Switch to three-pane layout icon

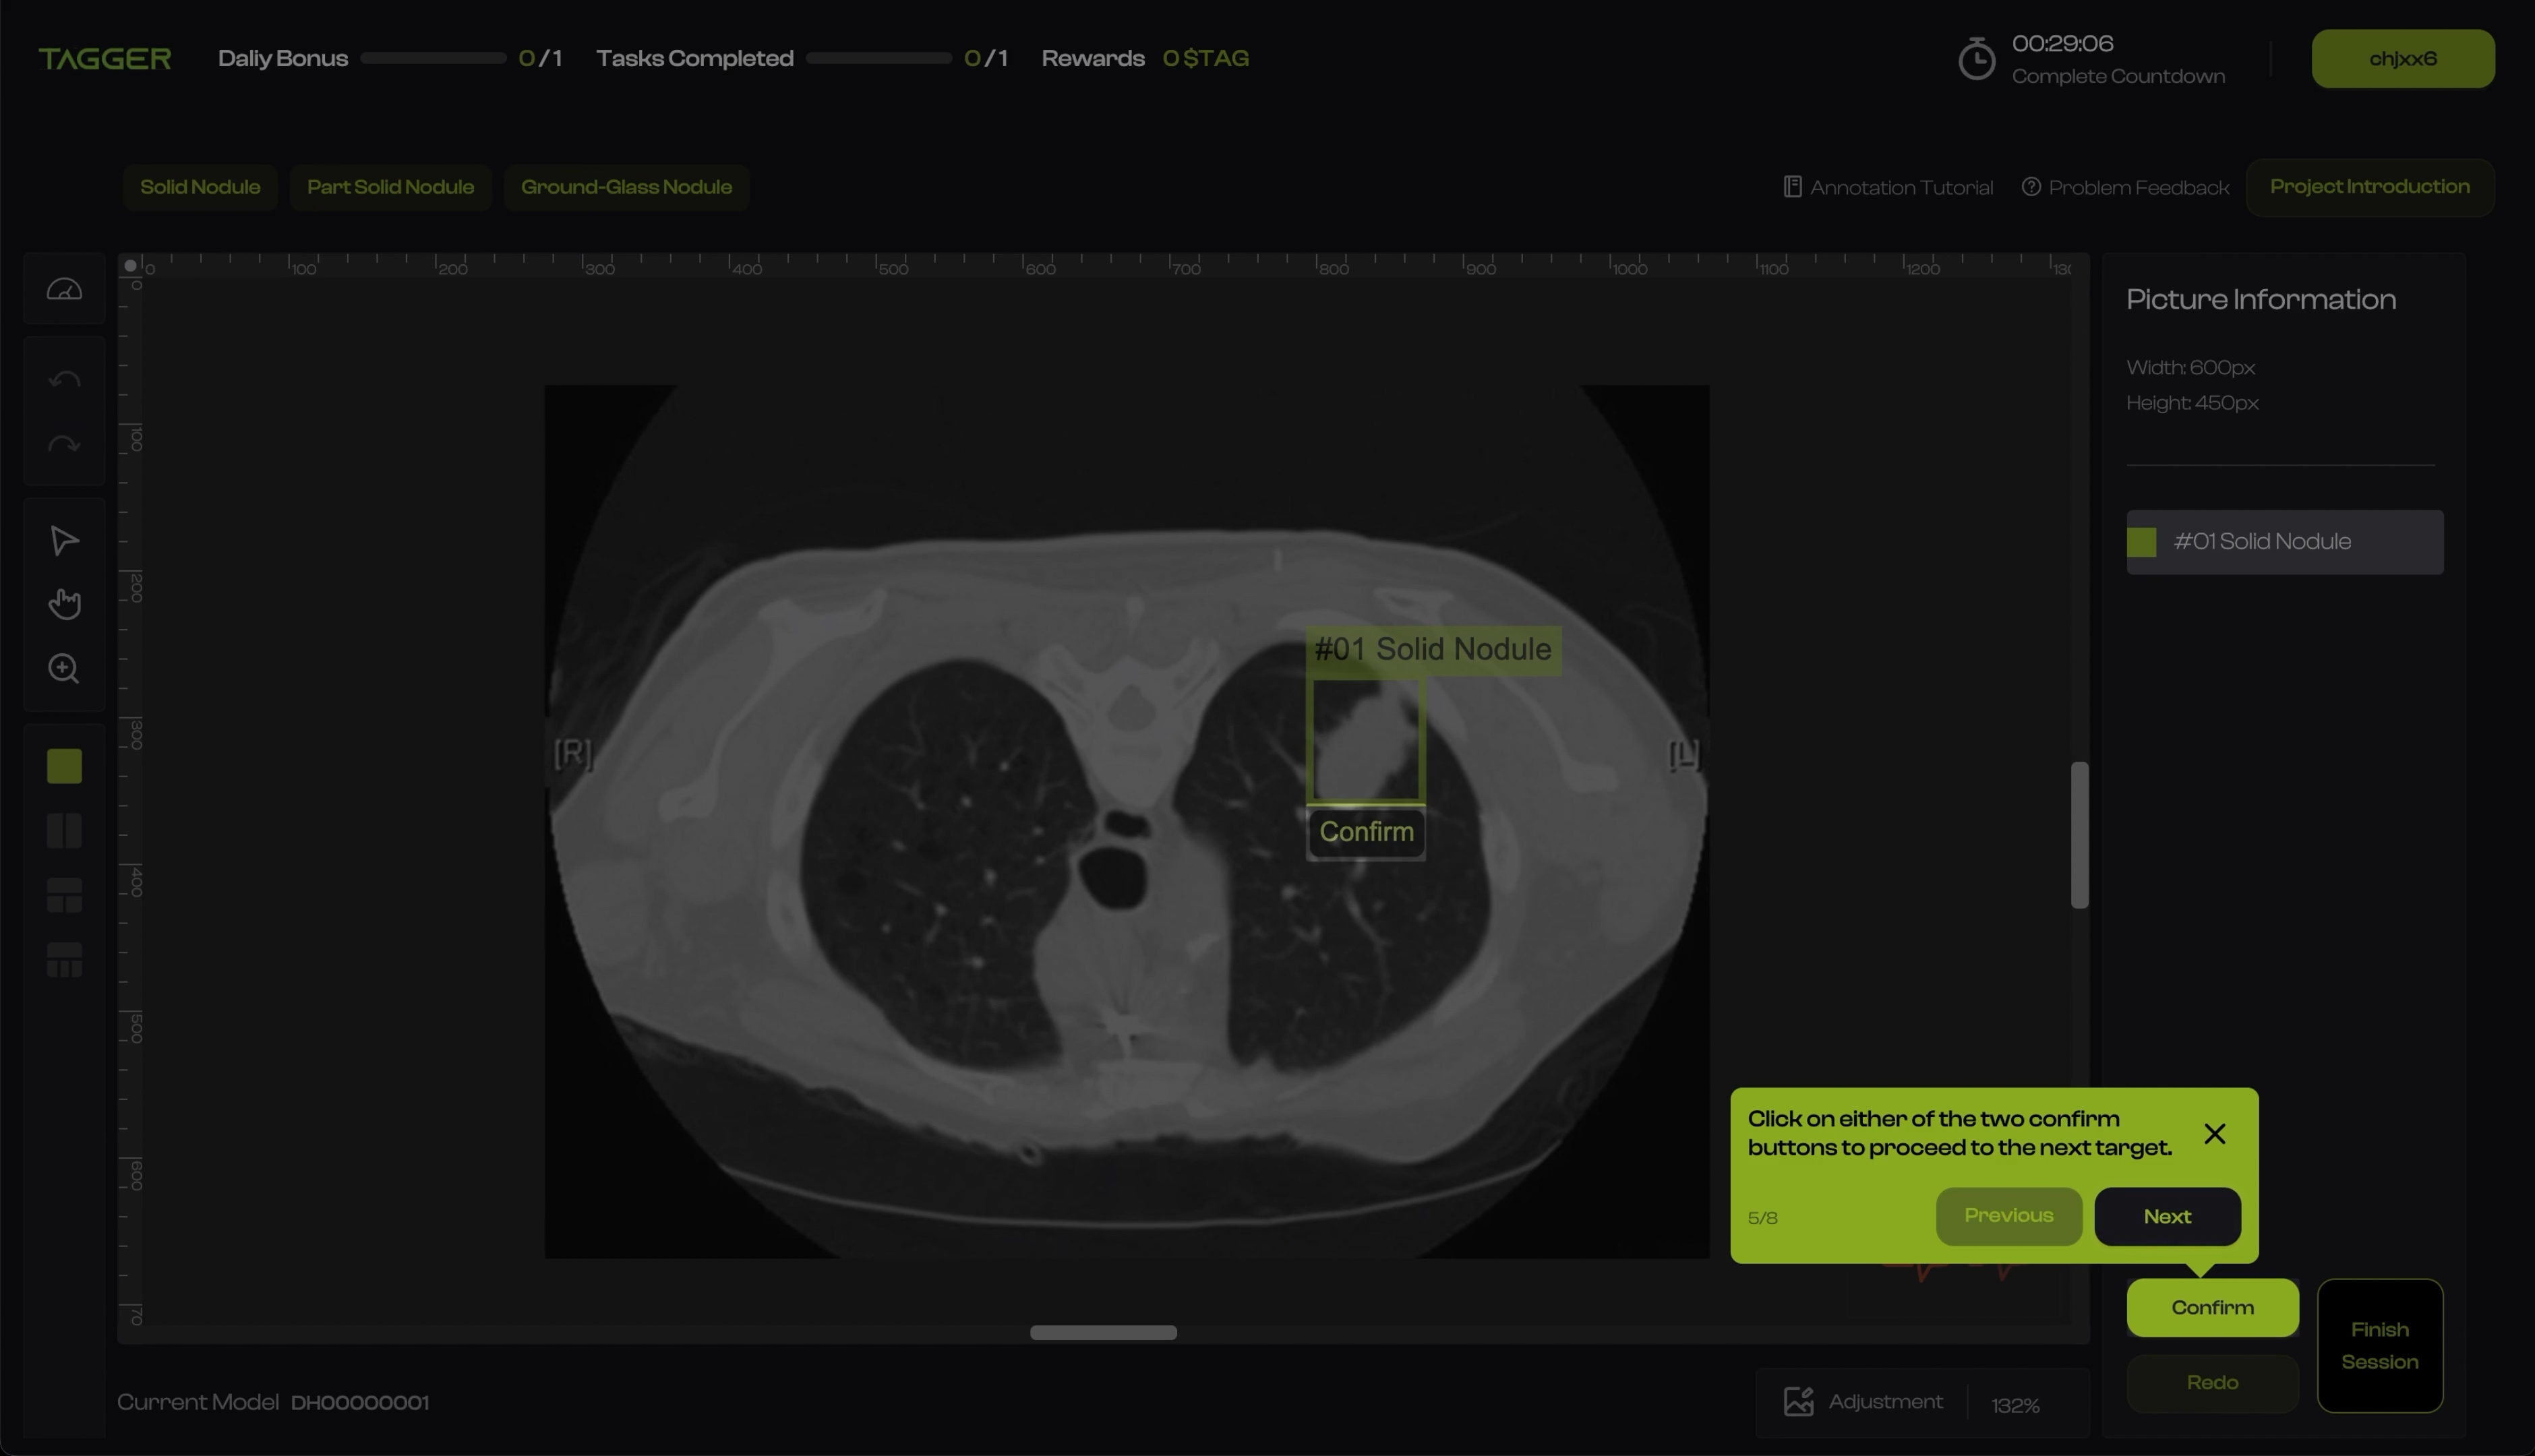(64, 896)
